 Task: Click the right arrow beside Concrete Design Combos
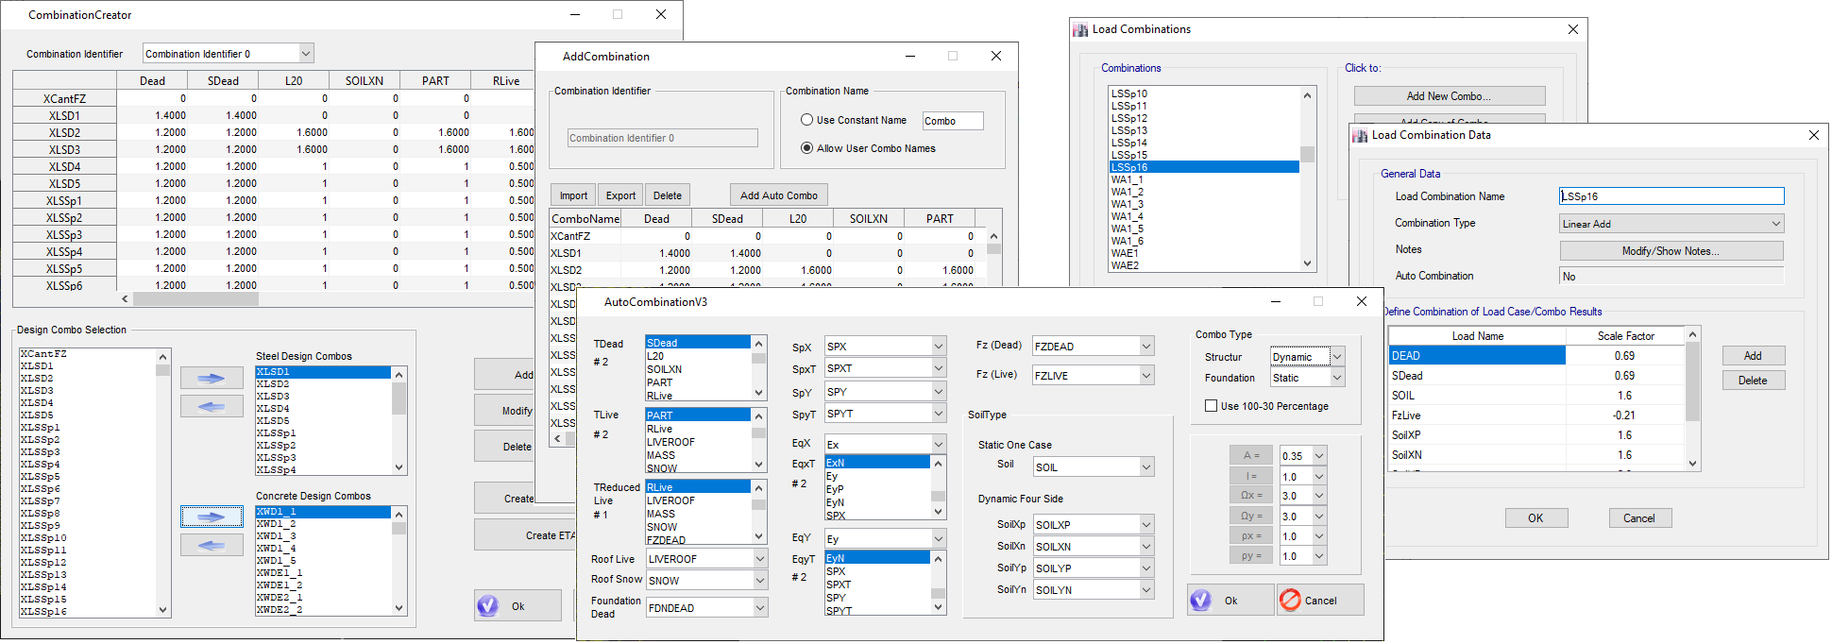point(212,517)
